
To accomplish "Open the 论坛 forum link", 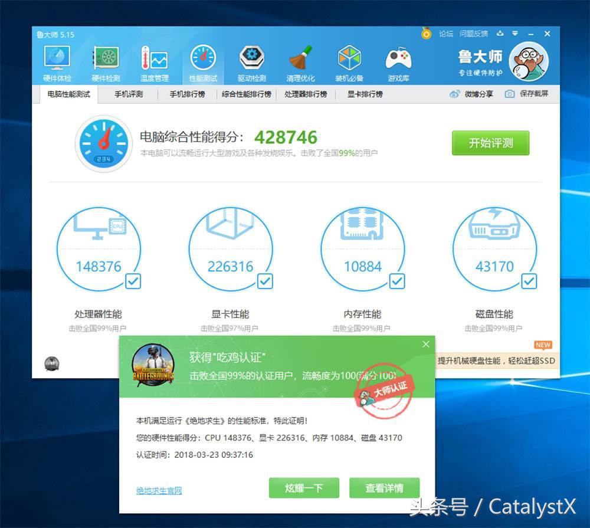I will point(446,34).
